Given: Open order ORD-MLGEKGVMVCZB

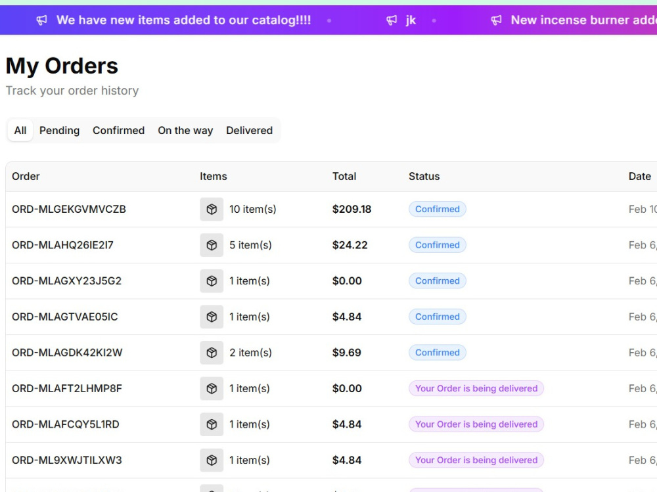Looking at the screenshot, I should coord(69,209).
